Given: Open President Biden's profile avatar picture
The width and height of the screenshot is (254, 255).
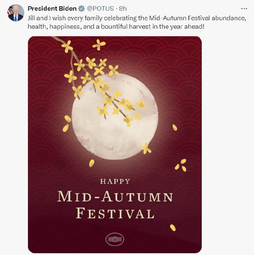Looking at the screenshot, I should click(16, 13).
